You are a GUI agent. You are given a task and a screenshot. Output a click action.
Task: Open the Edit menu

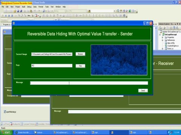[x=7, y=7]
